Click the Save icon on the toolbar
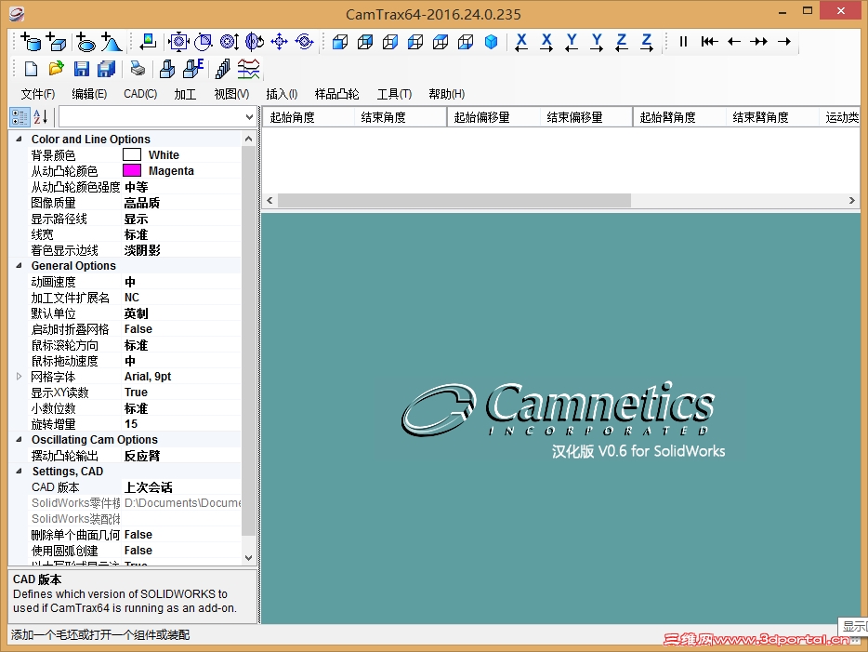Image resolution: width=868 pixels, height=652 pixels. tap(82, 68)
